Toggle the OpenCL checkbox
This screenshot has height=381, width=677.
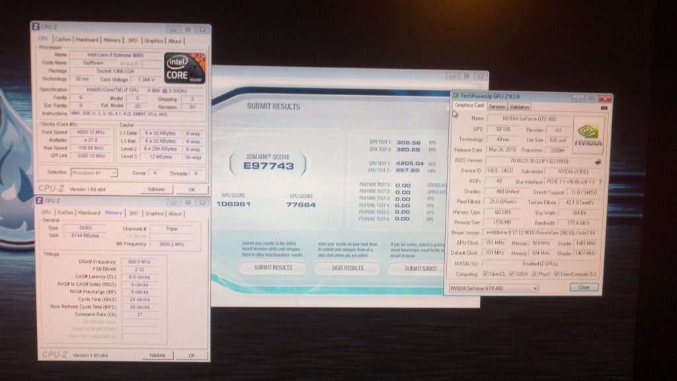[x=485, y=274]
